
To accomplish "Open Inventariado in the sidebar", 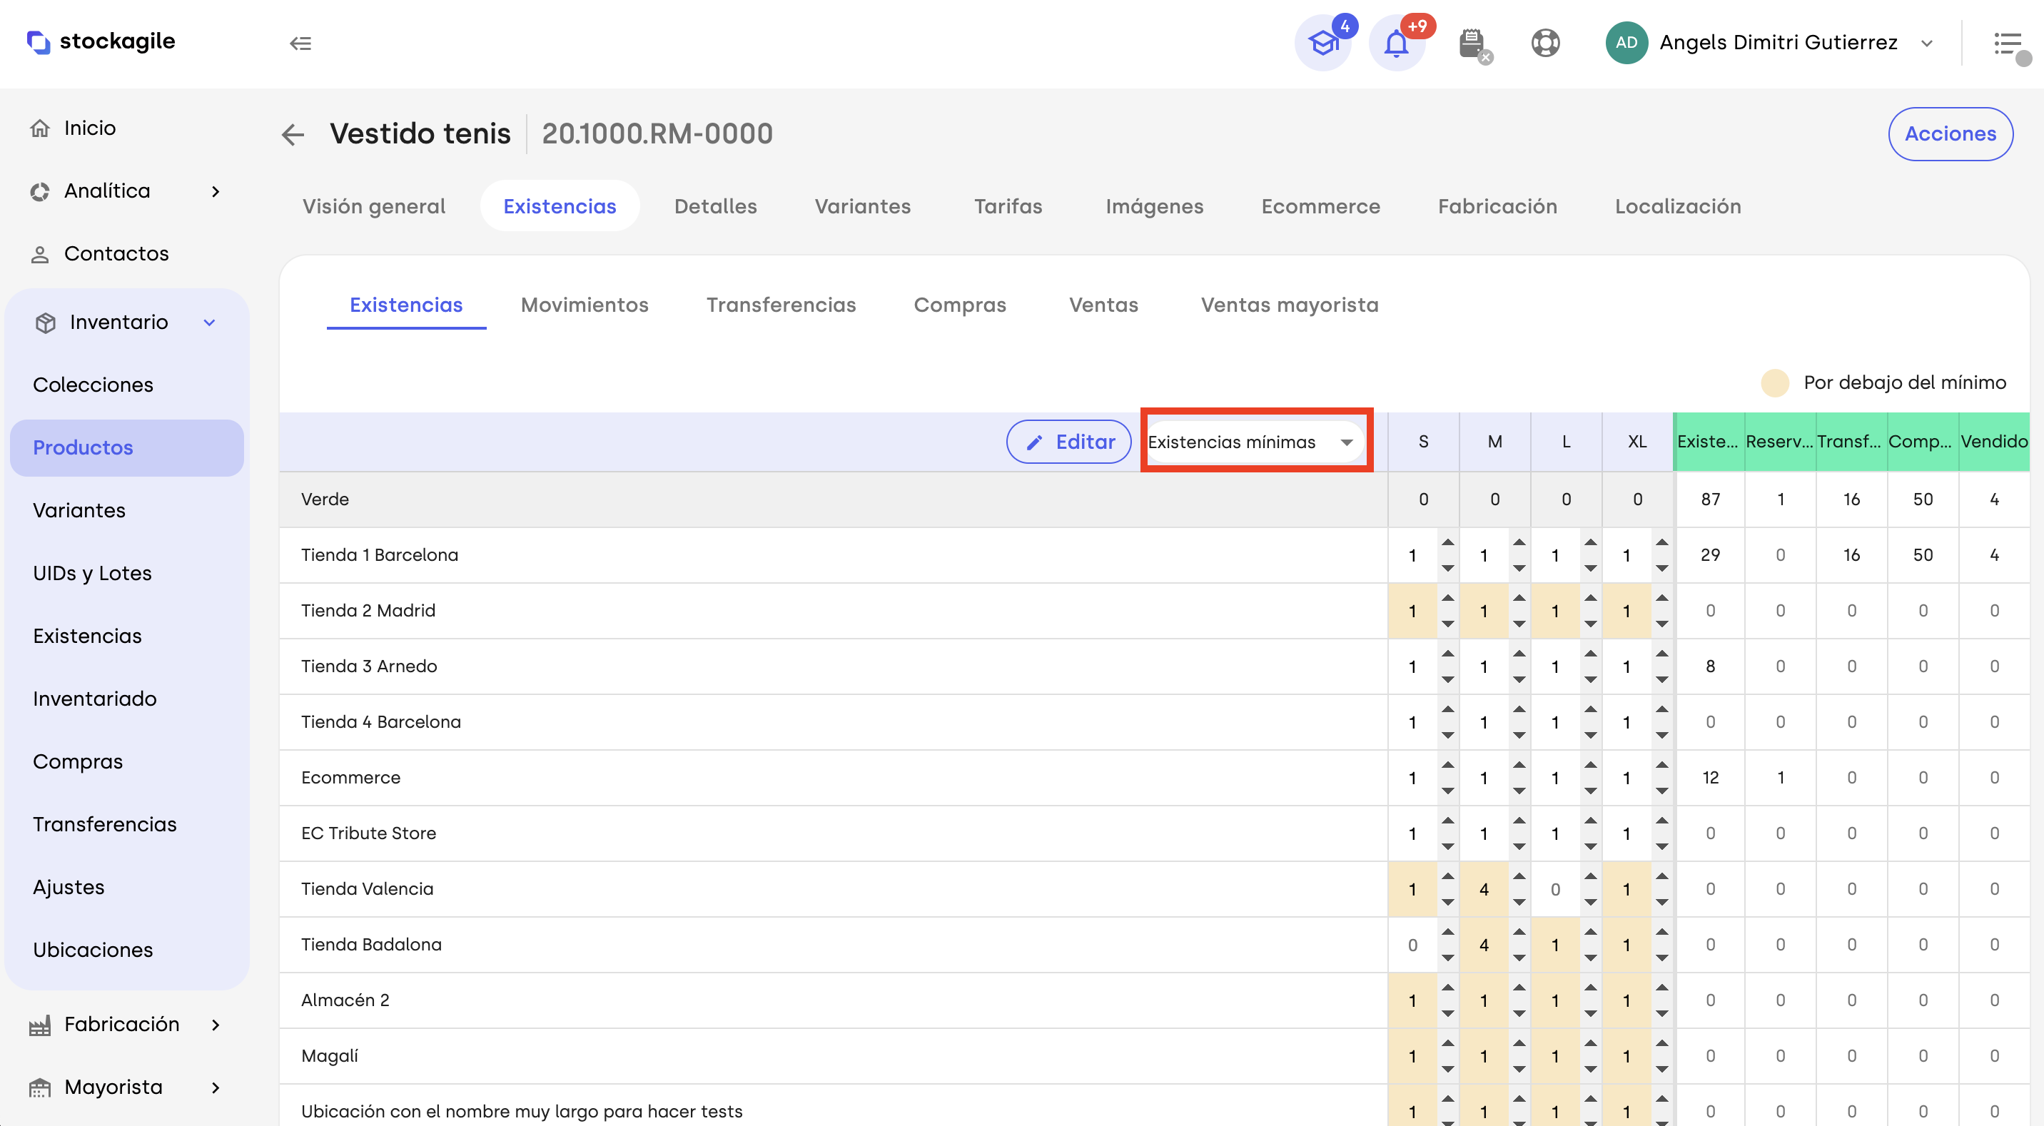I will [x=94, y=699].
